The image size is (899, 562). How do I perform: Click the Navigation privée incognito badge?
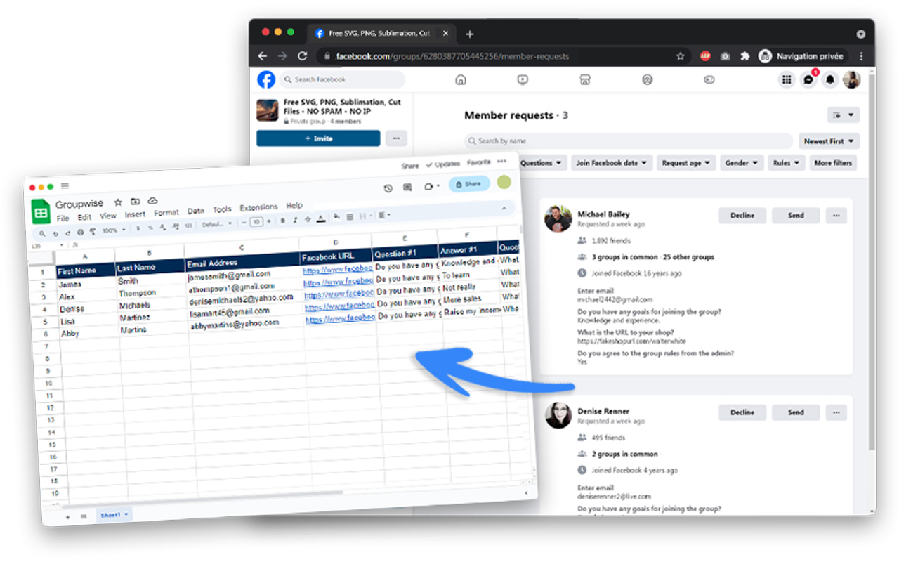[x=803, y=56]
